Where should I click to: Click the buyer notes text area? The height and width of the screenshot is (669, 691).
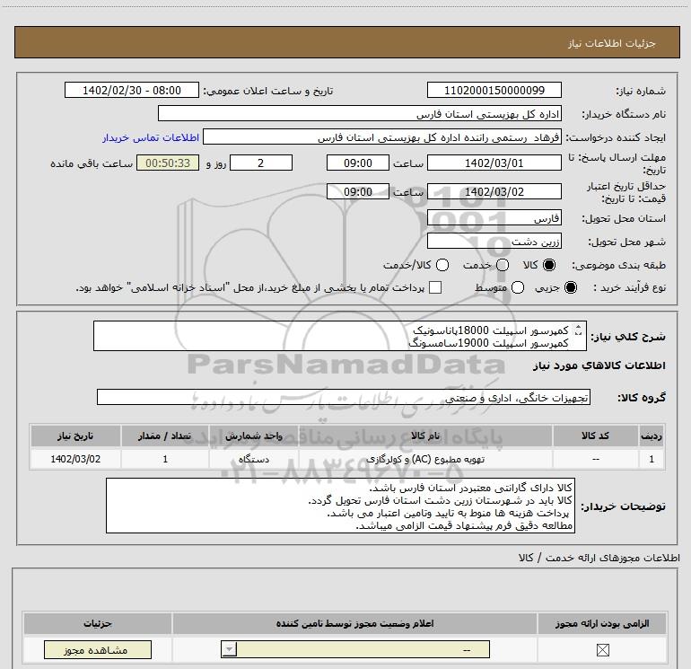pyautogui.click(x=340, y=506)
